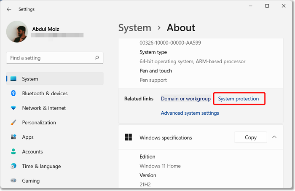This screenshot has width=295, height=191.
Task: Collapse the Windows specifications section
Action: pyautogui.click(x=274, y=137)
